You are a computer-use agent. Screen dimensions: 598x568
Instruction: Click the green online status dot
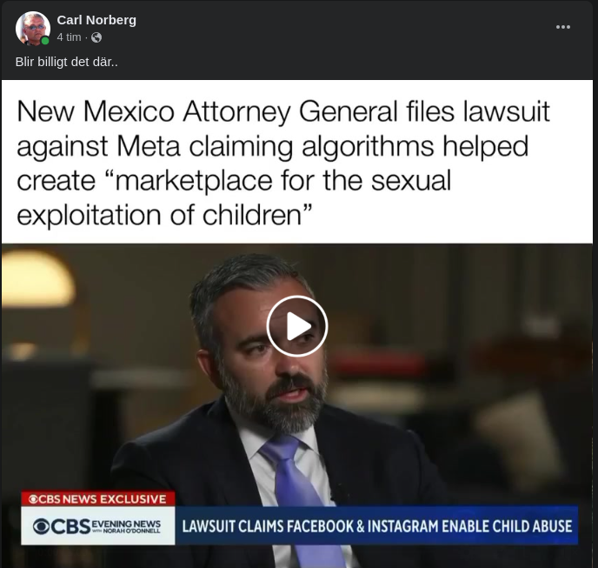pyautogui.click(x=45, y=41)
